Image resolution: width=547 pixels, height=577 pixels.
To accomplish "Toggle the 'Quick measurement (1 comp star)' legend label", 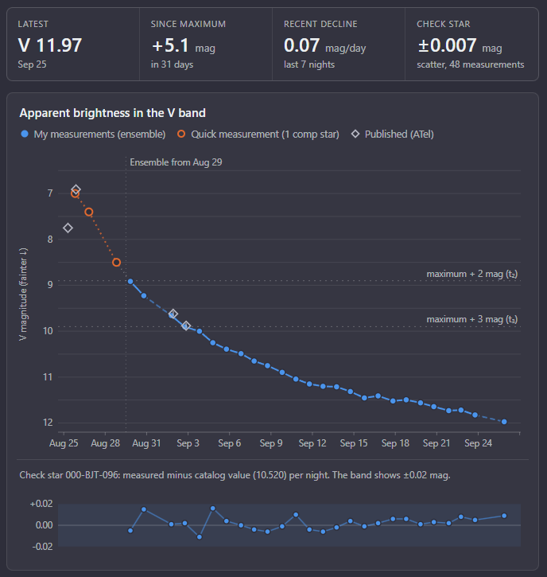I will tap(265, 134).
